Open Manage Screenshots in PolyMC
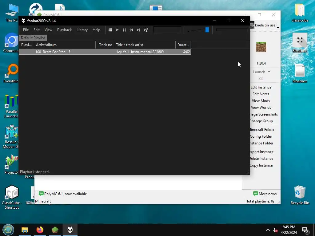The image size is (315, 236). point(264,114)
